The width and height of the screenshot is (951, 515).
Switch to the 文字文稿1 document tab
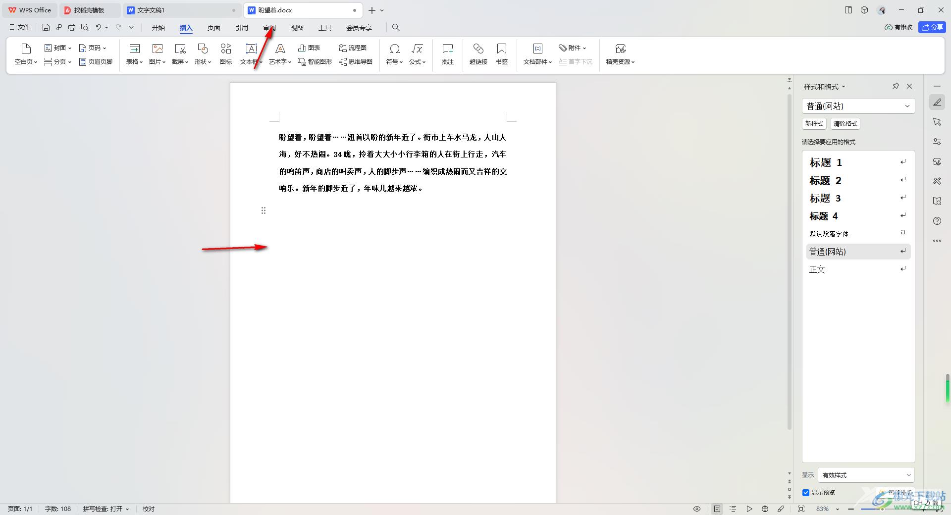[181, 10]
